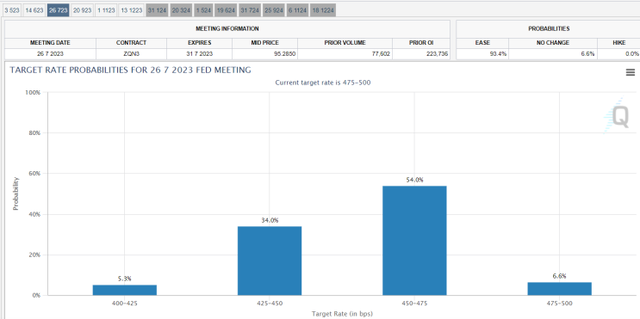Click the 93.4% ease probability value

pos(499,54)
